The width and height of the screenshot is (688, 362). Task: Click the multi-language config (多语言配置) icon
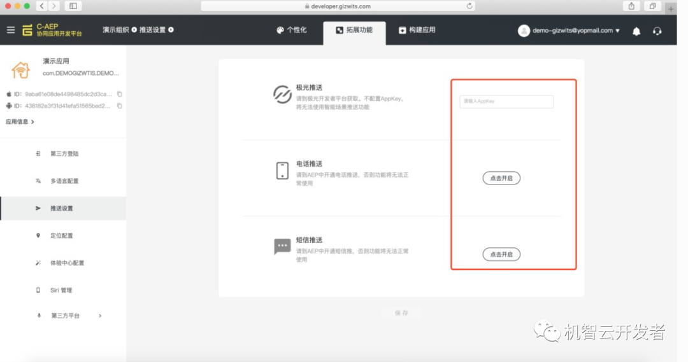point(38,181)
